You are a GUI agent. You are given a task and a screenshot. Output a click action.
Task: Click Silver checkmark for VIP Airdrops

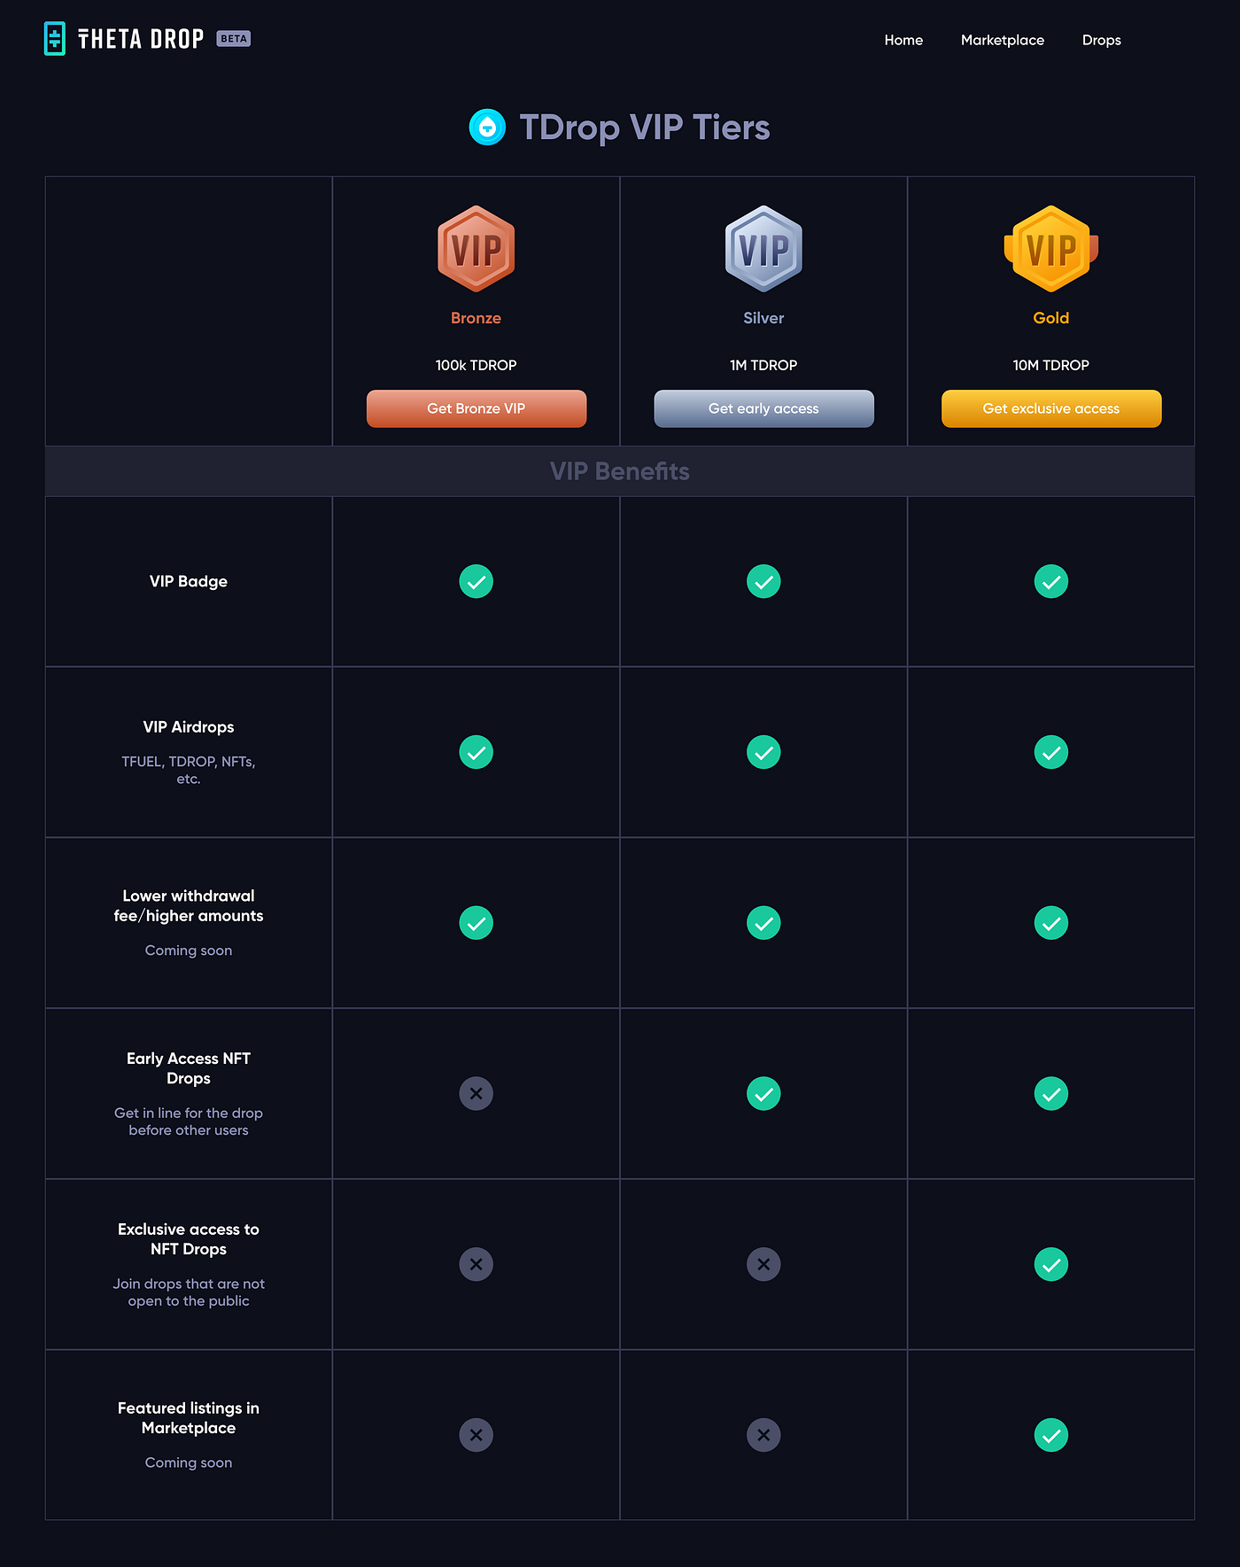click(x=763, y=752)
